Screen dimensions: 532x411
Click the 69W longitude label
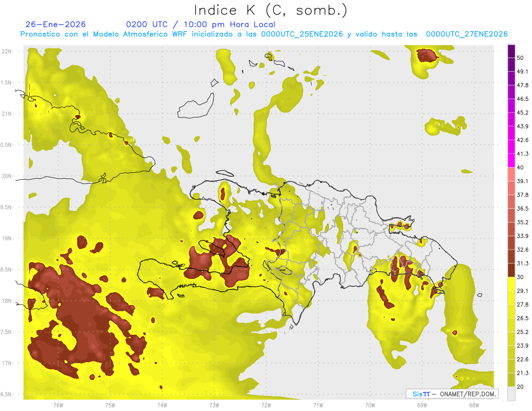(x=422, y=405)
